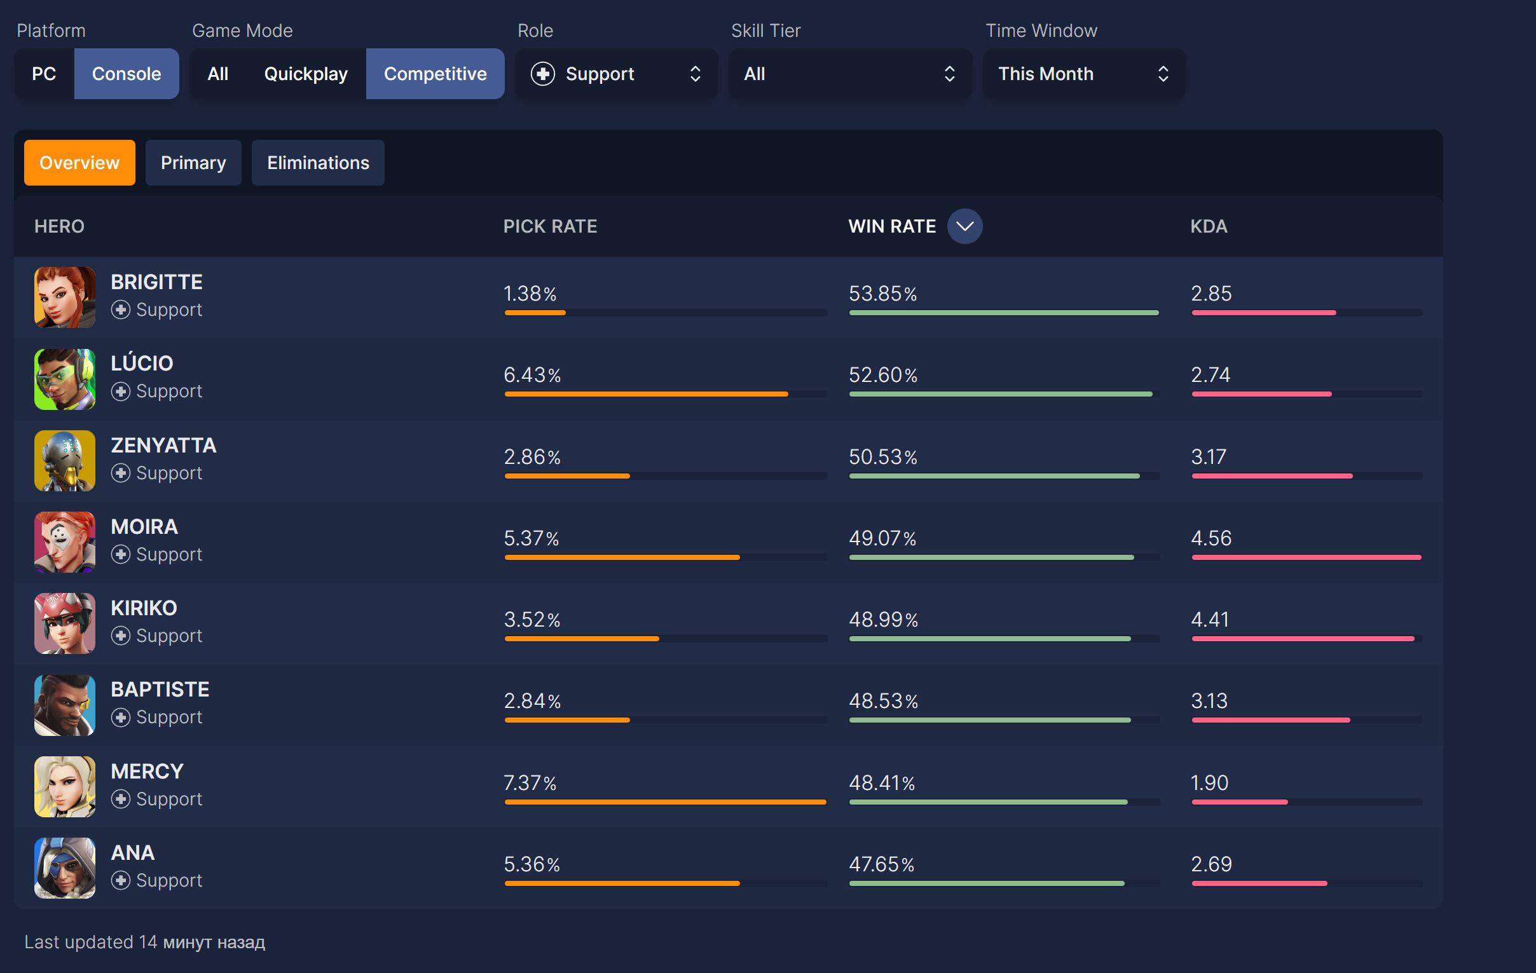Viewport: 1536px width, 973px height.
Task: Click the LÚCIO hero name
Action: point(142,362)
